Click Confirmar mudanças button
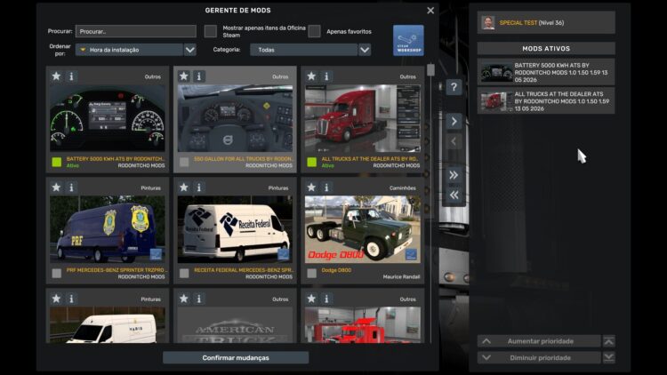The height and width of the screenshot is (375, 667). click(236, 357)
